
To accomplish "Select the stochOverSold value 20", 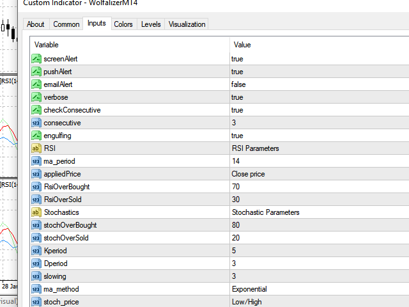I will click(236, 238).
